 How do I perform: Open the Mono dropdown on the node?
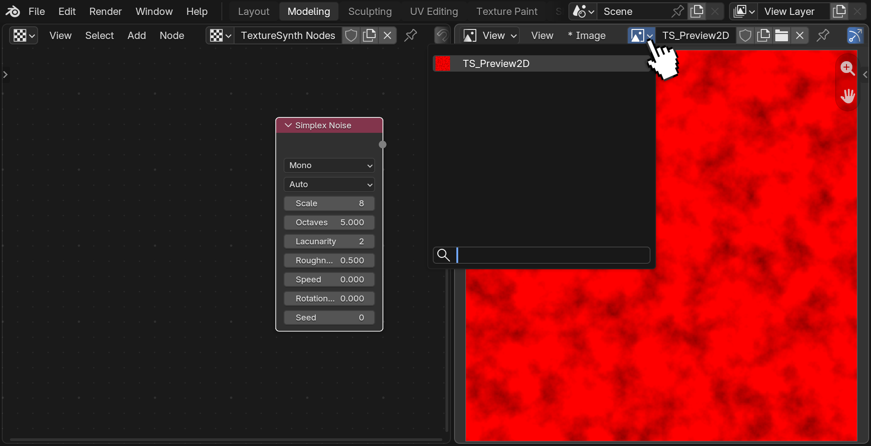[329, 165]
